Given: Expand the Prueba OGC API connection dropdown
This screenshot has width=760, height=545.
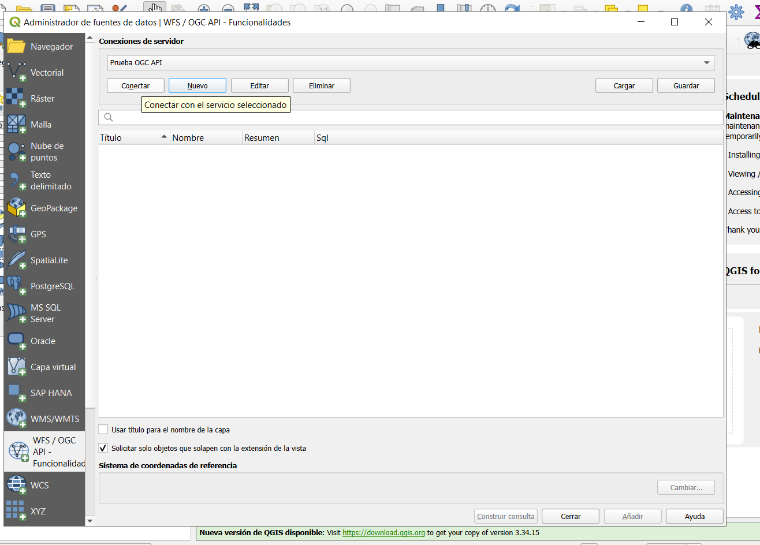Looking at the screenshot, I should (x=411, y=62).
